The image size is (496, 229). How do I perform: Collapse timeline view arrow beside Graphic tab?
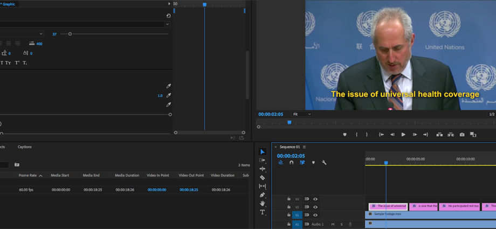coord(169,4)
